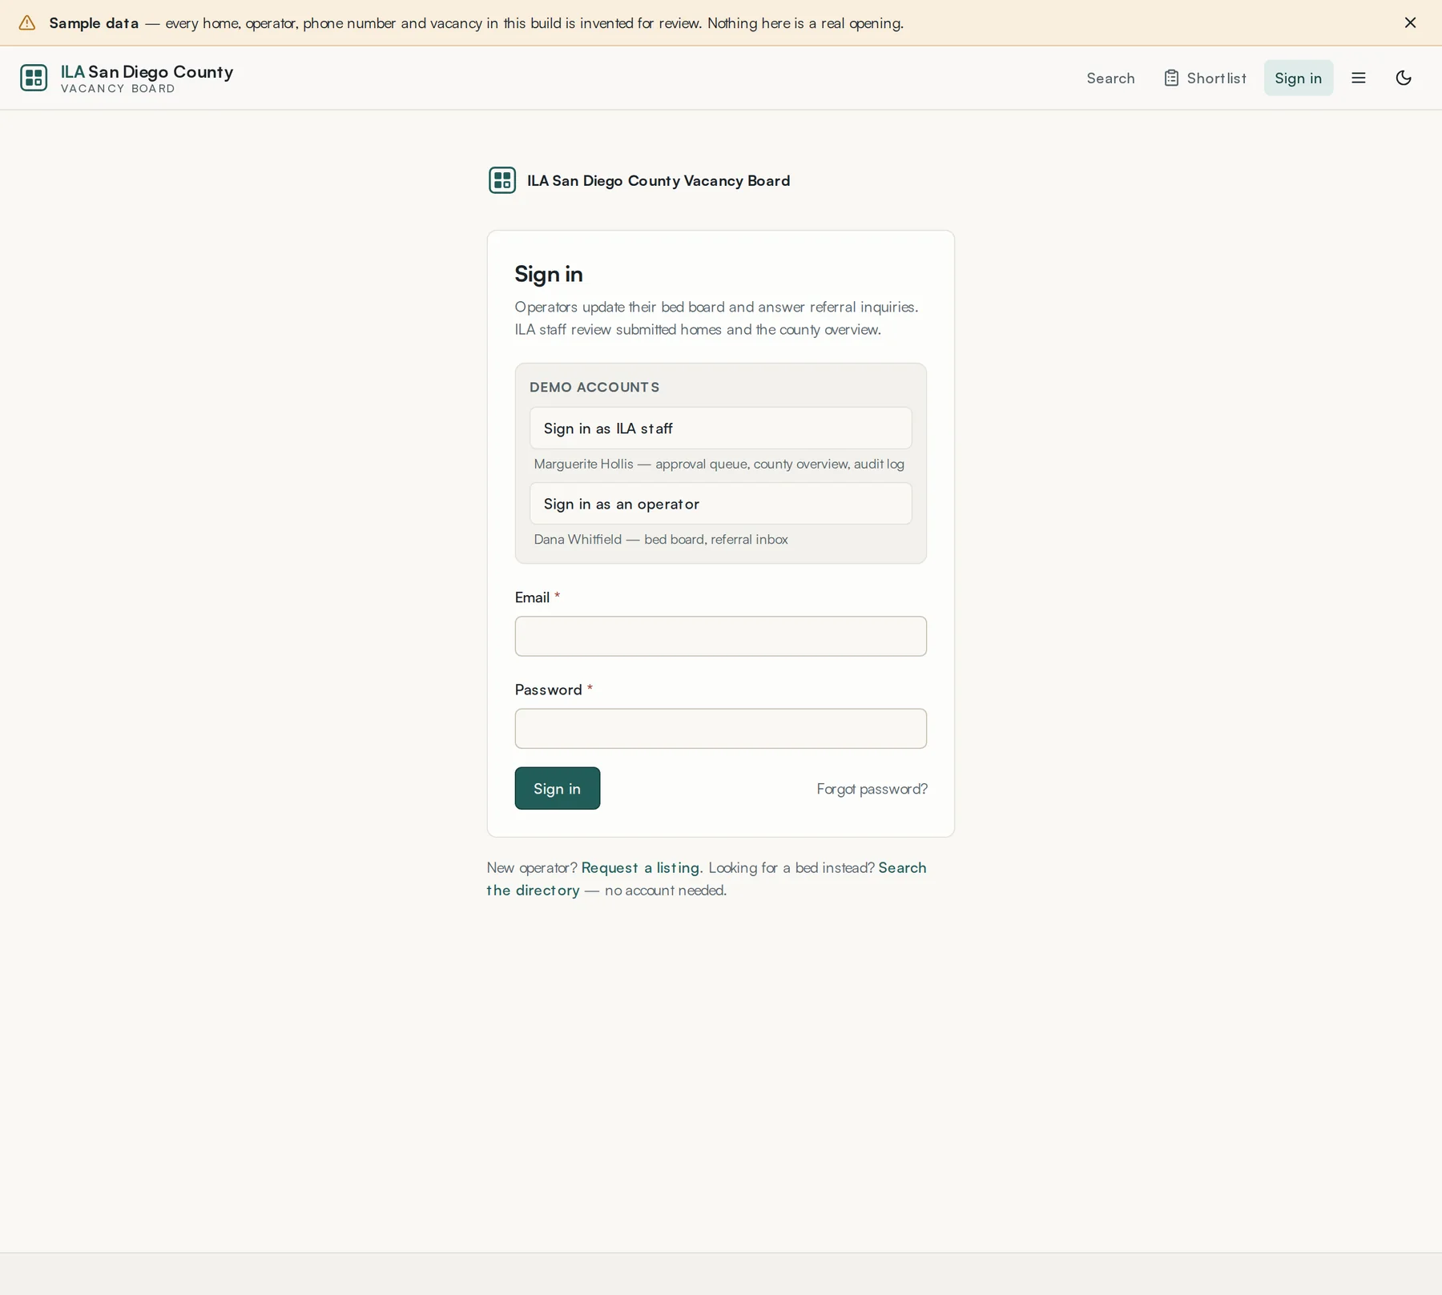Sign in as an operator demo account
The width and height of the screenshot is (1442, 1295).
click(x=720, y=503)
